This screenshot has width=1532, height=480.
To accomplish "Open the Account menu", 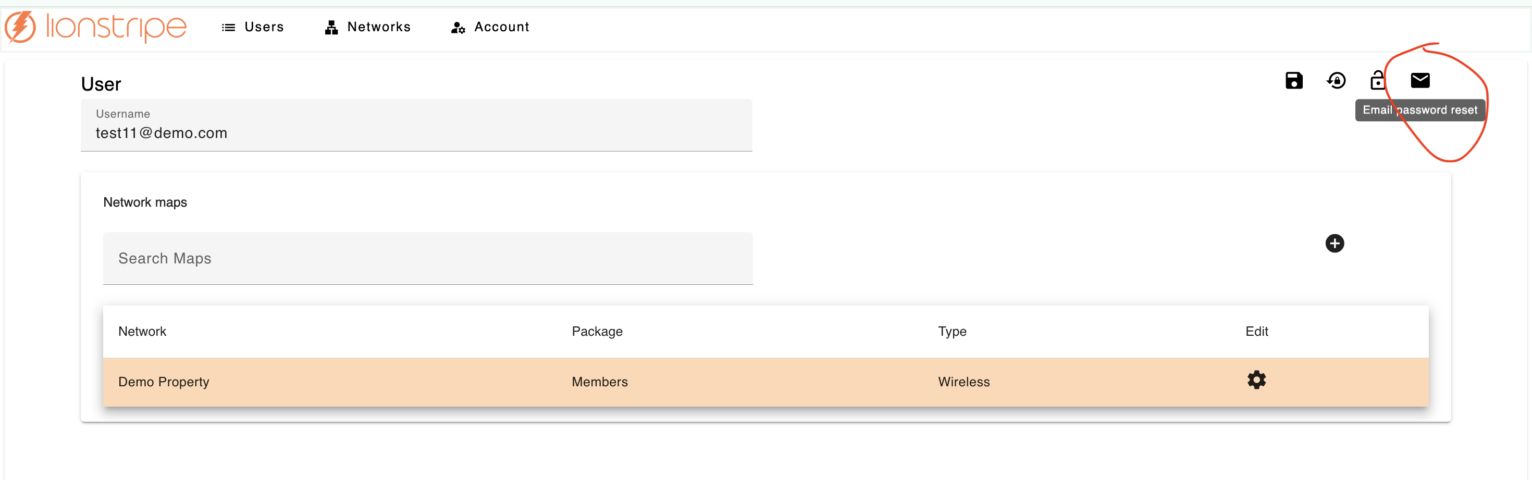I will 490,27.
